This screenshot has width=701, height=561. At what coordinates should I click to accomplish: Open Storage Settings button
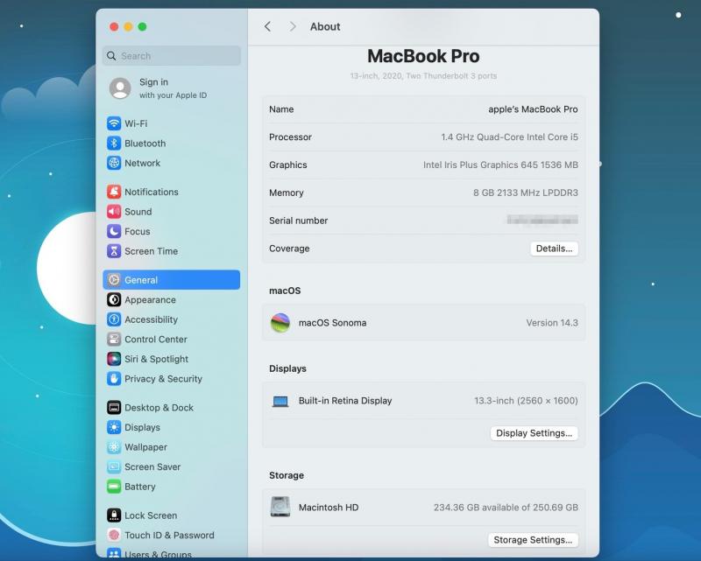pyautogui.click(x=533, y=540)
